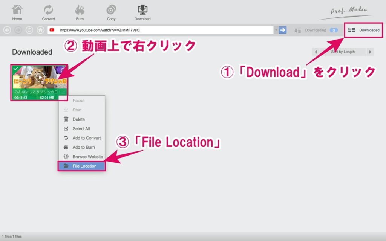Choose File Location from the context menu
The width and height of the screenshot is (386, 241).
click(x=81, y=166)
